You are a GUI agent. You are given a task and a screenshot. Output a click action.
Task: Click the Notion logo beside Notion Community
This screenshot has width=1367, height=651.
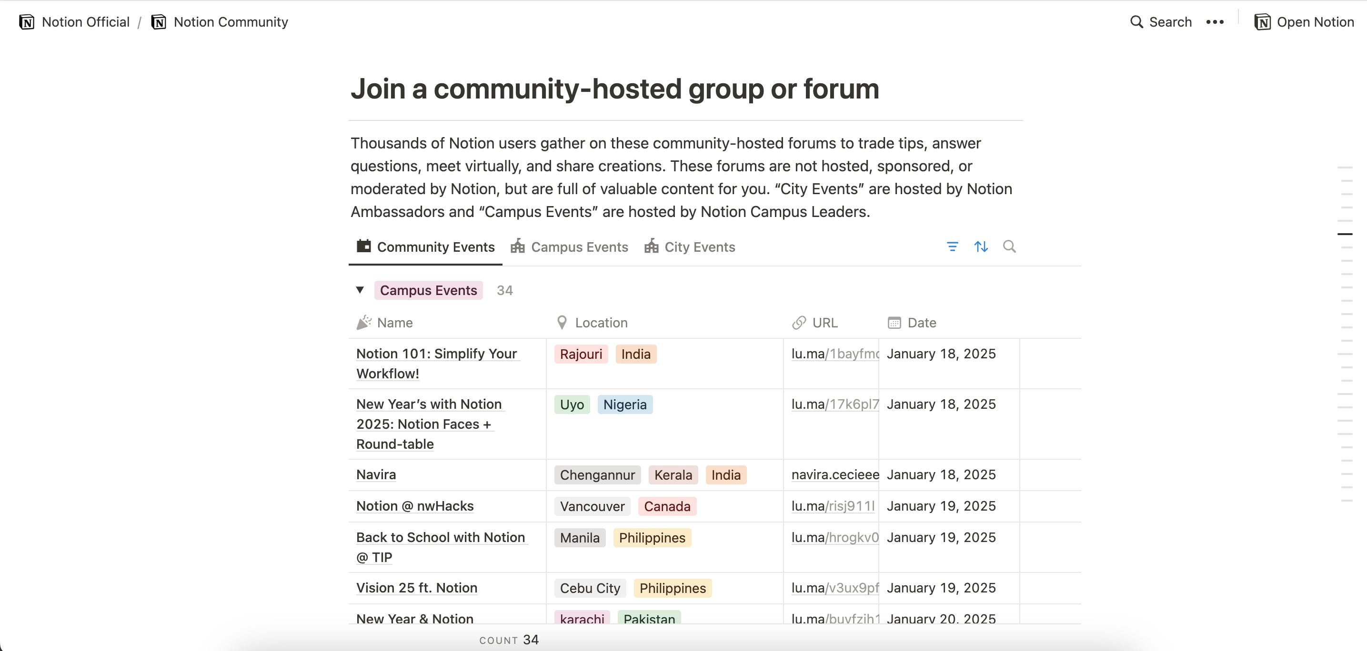pos(159,22)
